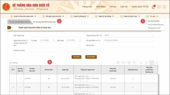Click date cell 20/12/2021
170x95 pixels.
click(x=65, y=79)
